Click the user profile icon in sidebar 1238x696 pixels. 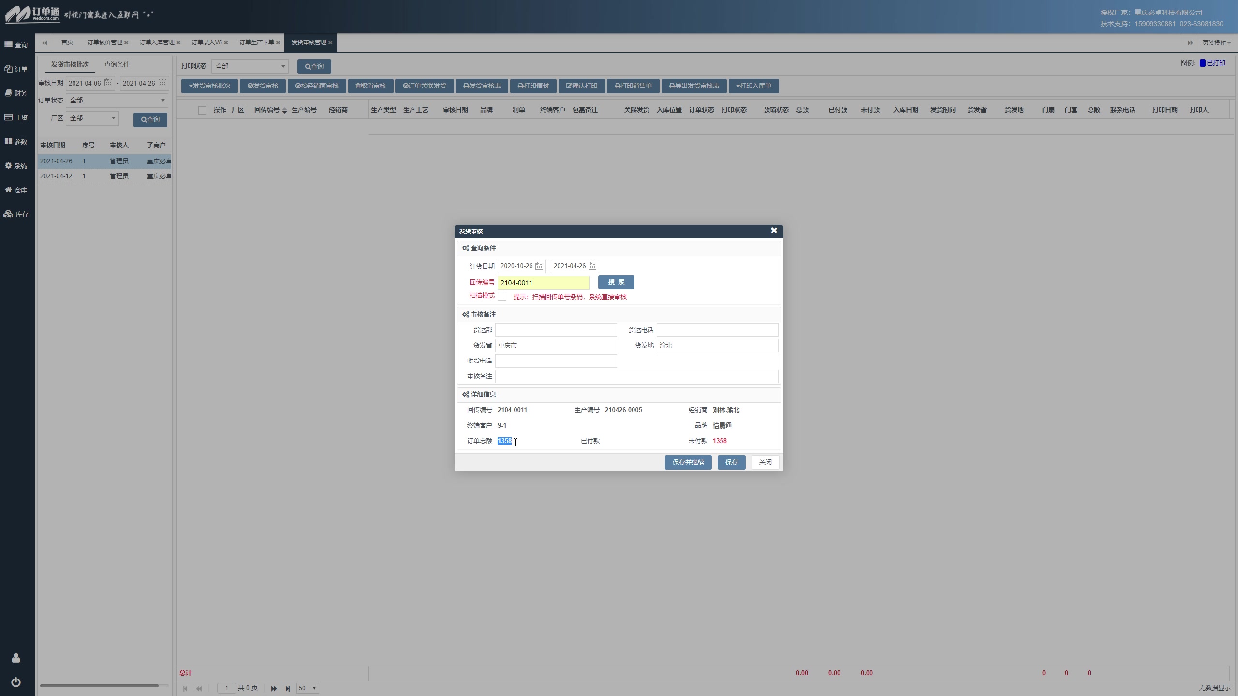16,658
